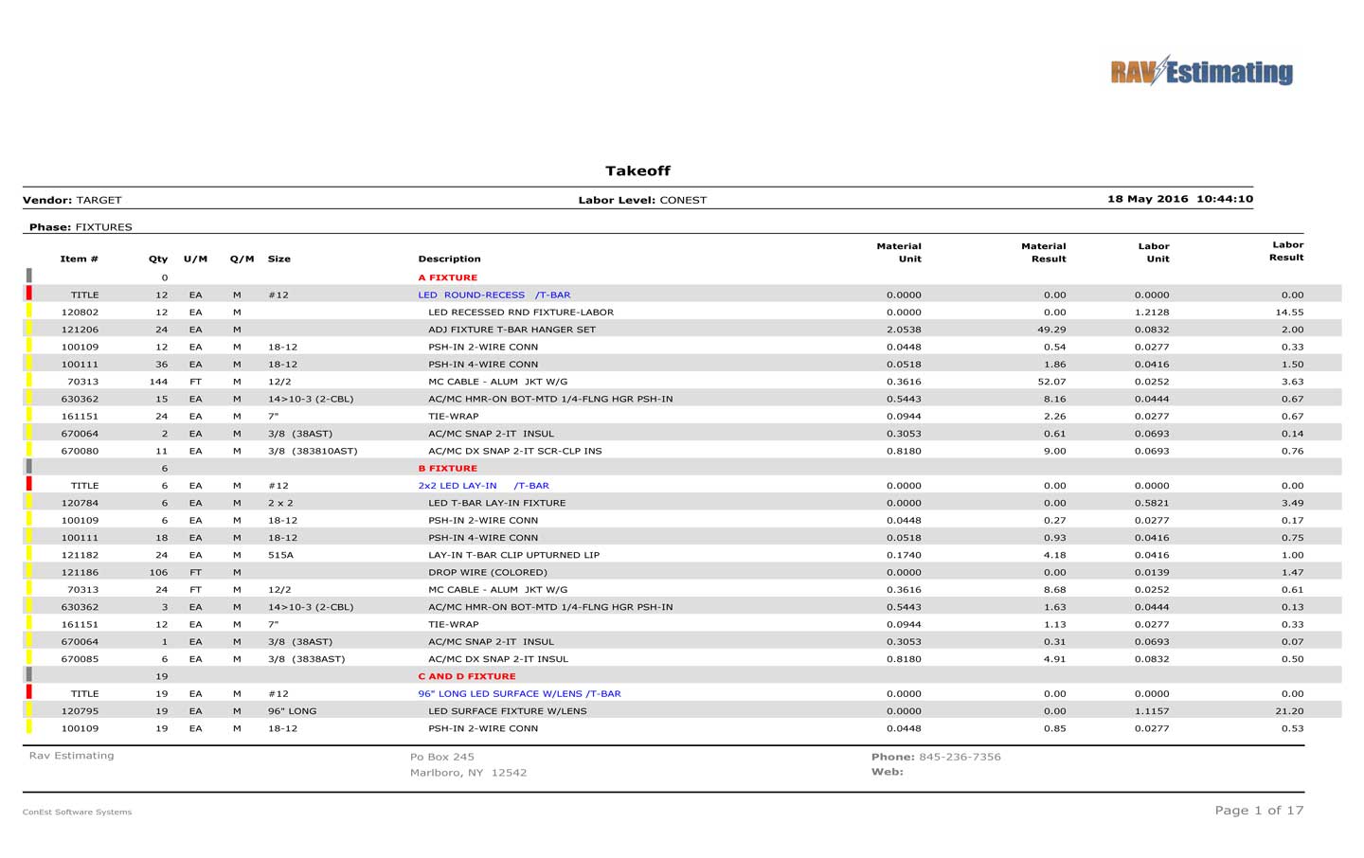Click the gray marker beside the C AND D FIXTURE row

point(29,675)
